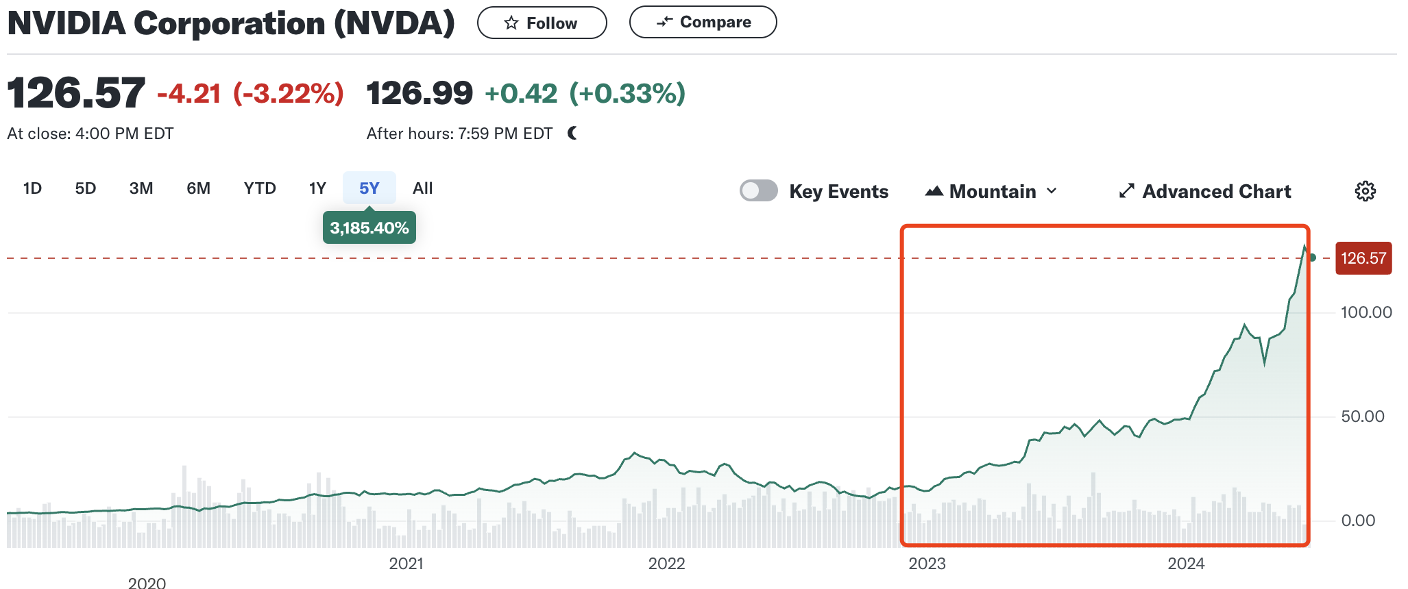Viewport: 1408px width, 589px height.
Task: Select the All time range
Action: [x=422, y=188]
